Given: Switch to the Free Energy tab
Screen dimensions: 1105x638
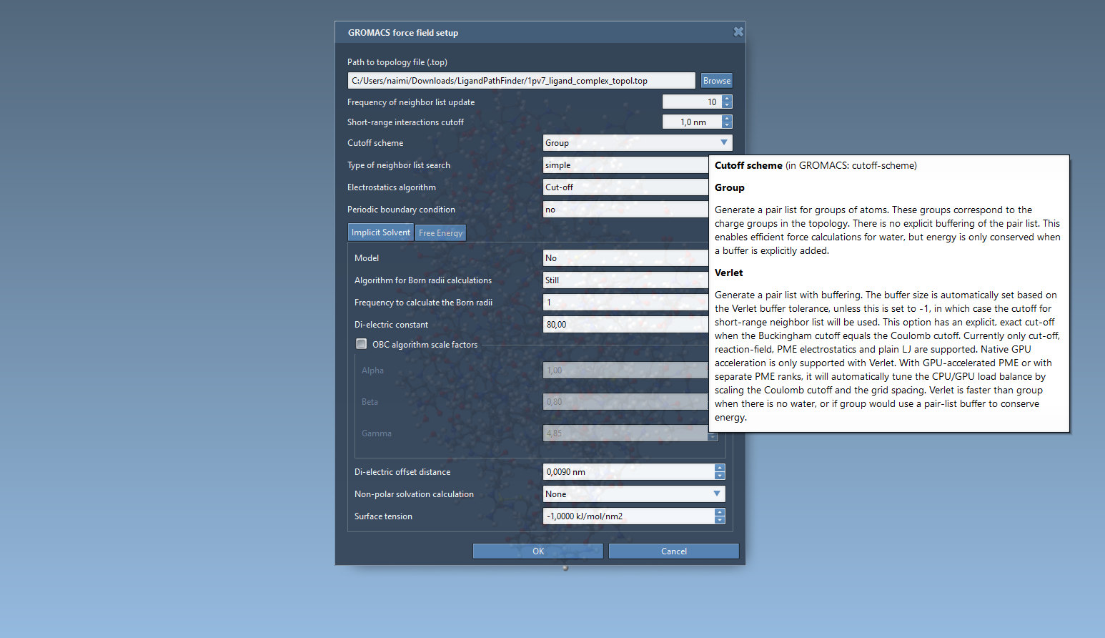Looking at the screenshot, I should click(x=440, y=233).
